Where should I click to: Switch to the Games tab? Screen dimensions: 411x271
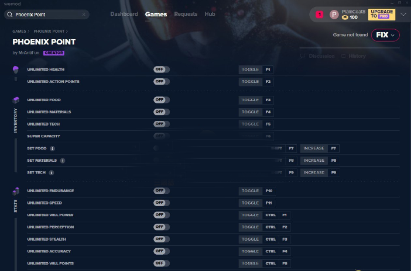[x=156, y=14]
